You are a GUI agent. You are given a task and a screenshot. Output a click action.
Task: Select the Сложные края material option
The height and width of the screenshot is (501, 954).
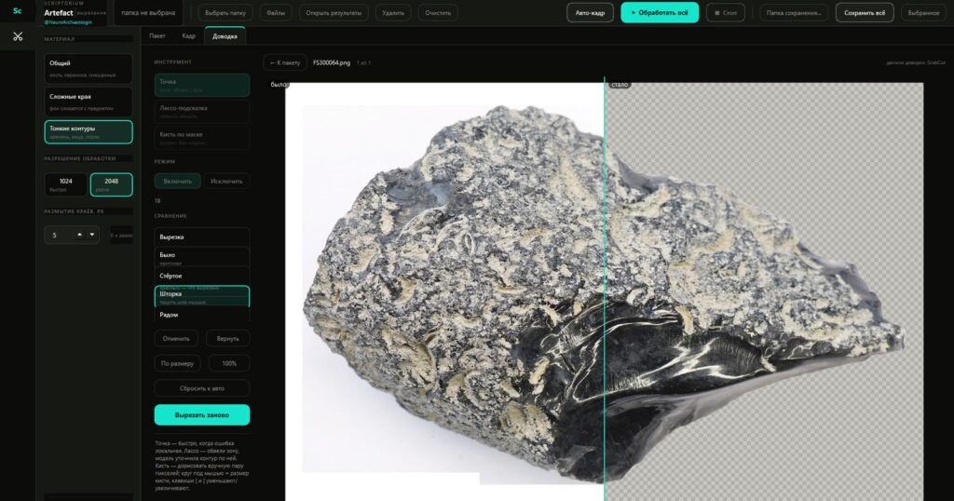[x=89, y=102]
